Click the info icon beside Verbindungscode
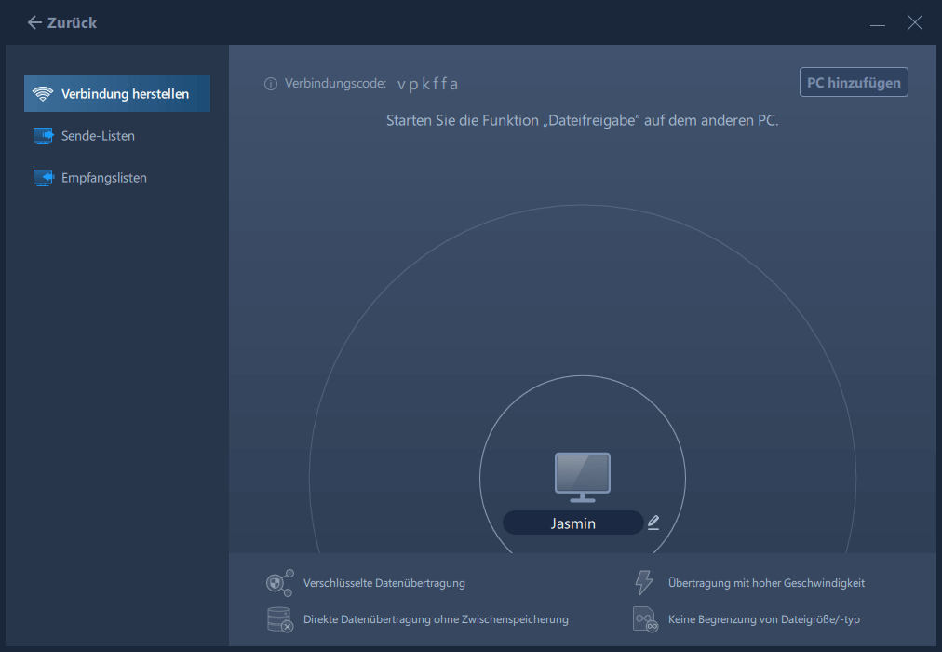The image size is (942, 652). 271,84
